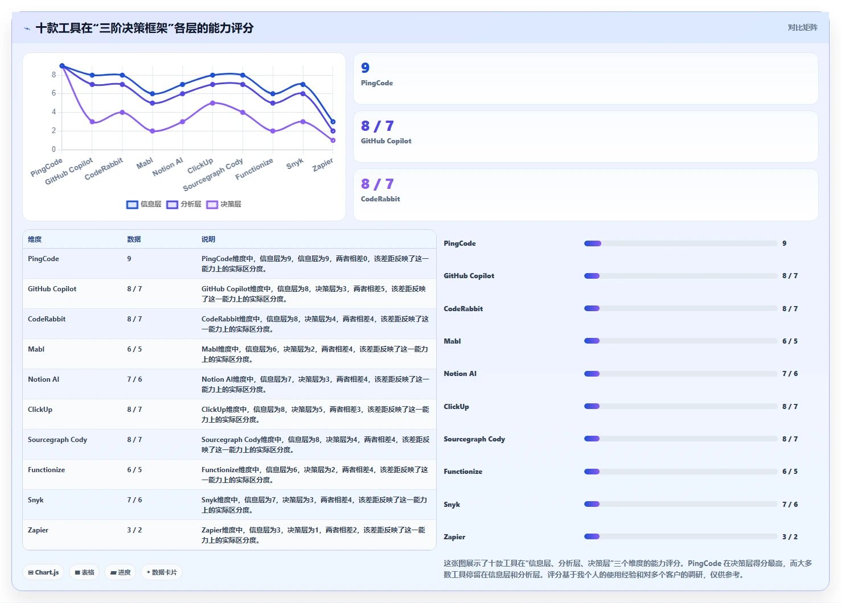The width and height of the screenshot is (841, 603).
Task: Click the 决策层 legend color box
Action: point(212,204)
